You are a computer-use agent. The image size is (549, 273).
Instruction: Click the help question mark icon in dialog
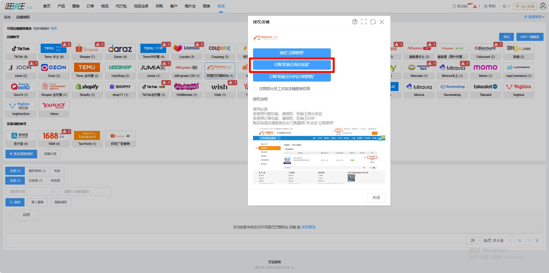(355, 22)
